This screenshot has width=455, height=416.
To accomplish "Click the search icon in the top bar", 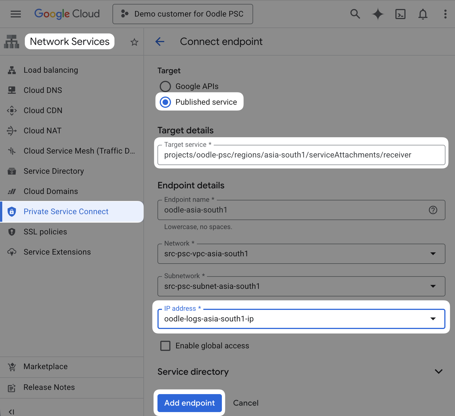I will pos(355,14).
